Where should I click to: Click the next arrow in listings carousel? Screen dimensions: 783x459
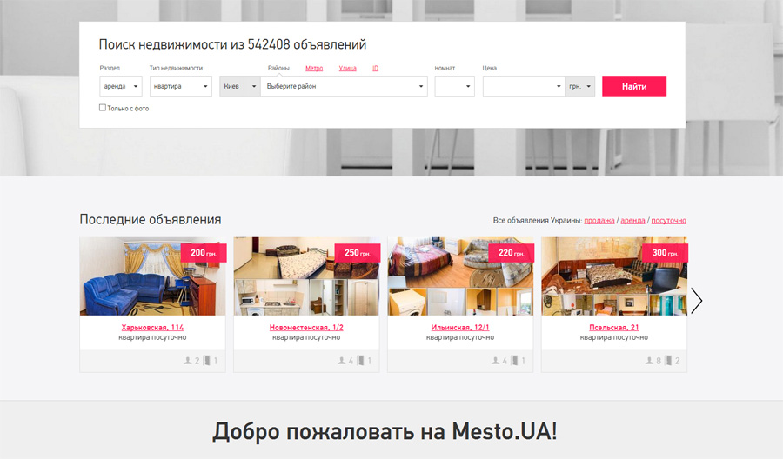pos(696,301)
